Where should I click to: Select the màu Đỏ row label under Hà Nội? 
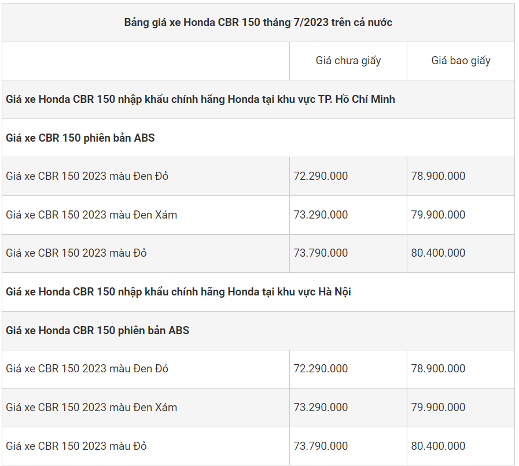pos(76,446)
